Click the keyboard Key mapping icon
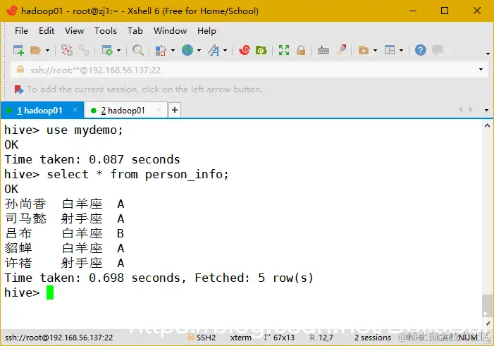This screenshot has height=346, width=494. click(323, 50)
